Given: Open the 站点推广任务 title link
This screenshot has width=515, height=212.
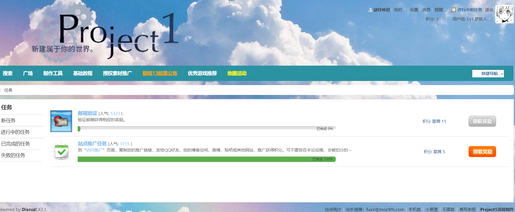Looking at the screenshot, I should [x=92, y=144].
